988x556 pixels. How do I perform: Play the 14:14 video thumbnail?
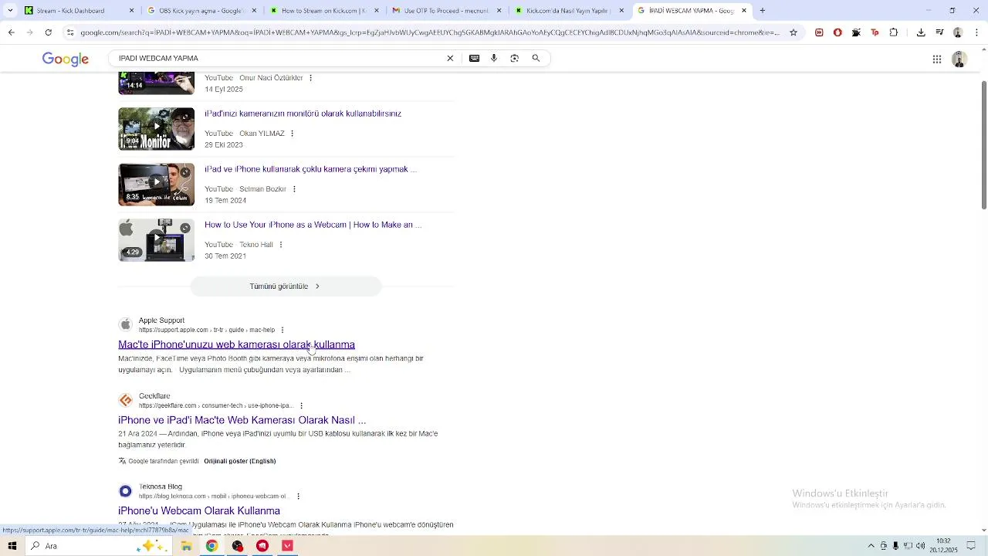point(157,83)
